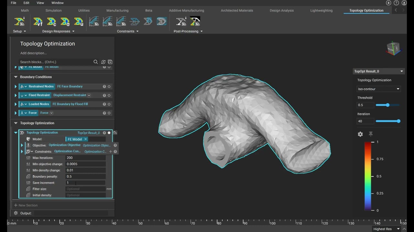This screenshot has height=232, width=414.
Task: Click the plus icon on Constraints row
Action: 110,151
